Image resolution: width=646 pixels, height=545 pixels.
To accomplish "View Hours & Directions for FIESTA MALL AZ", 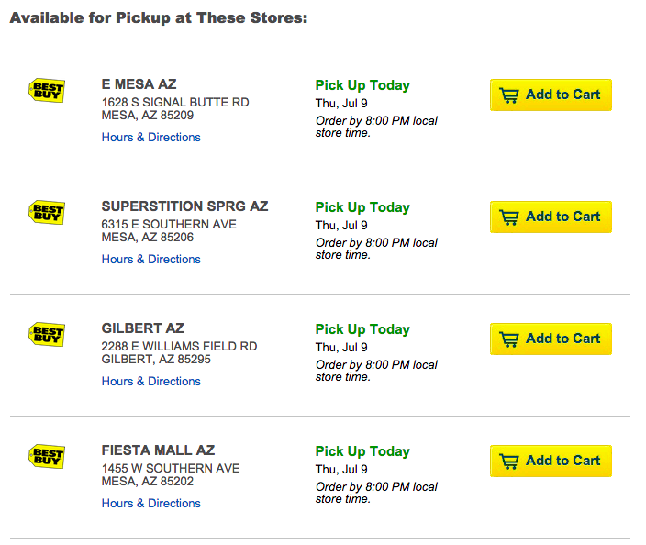I will pyautogui.click(x=150, y=503).
